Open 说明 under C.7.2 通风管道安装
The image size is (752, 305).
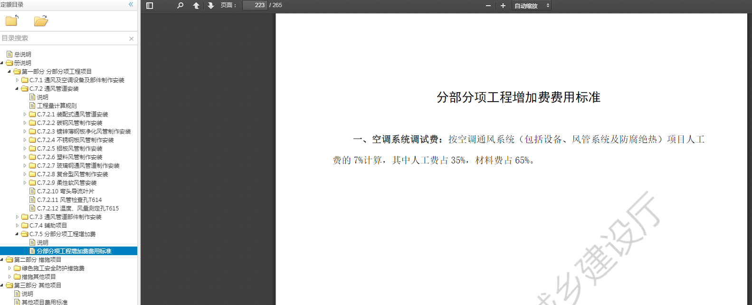42,97
